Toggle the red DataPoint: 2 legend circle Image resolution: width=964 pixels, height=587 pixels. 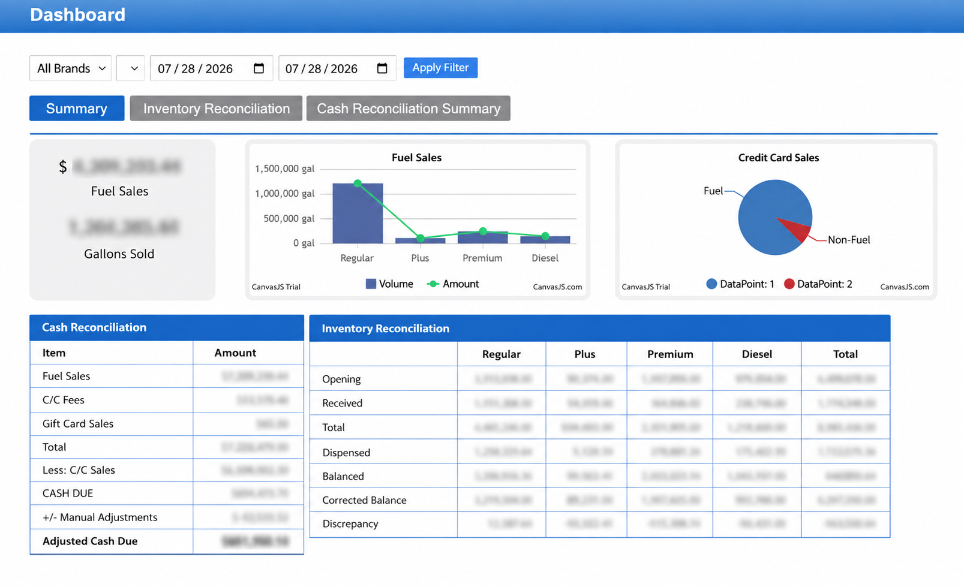(789, 284)
